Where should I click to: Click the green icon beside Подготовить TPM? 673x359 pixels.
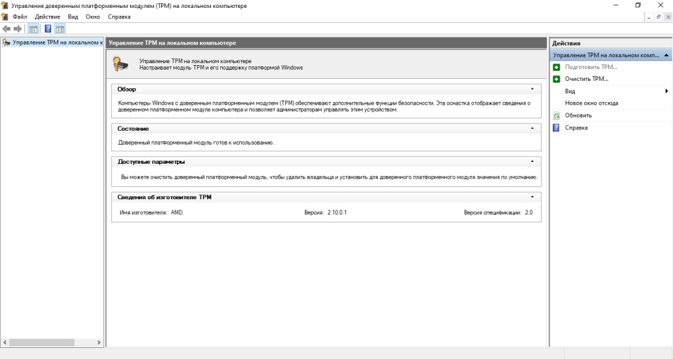pos(556,67)
